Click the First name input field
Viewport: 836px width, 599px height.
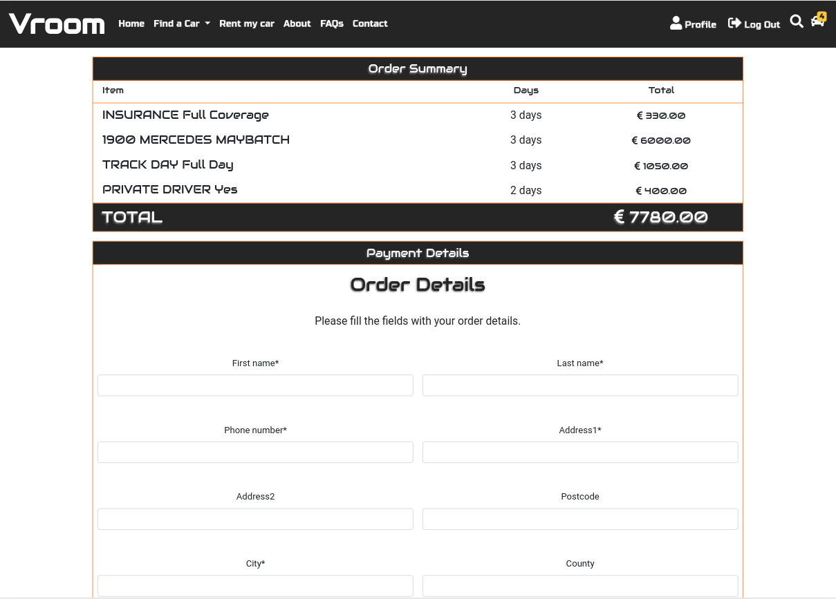pos(255,385)
